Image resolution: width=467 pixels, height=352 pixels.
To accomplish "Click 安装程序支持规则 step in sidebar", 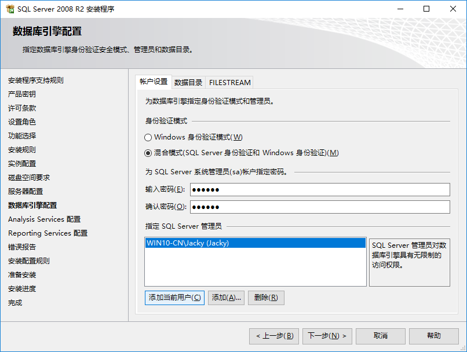I will click(x=36, y=80).
